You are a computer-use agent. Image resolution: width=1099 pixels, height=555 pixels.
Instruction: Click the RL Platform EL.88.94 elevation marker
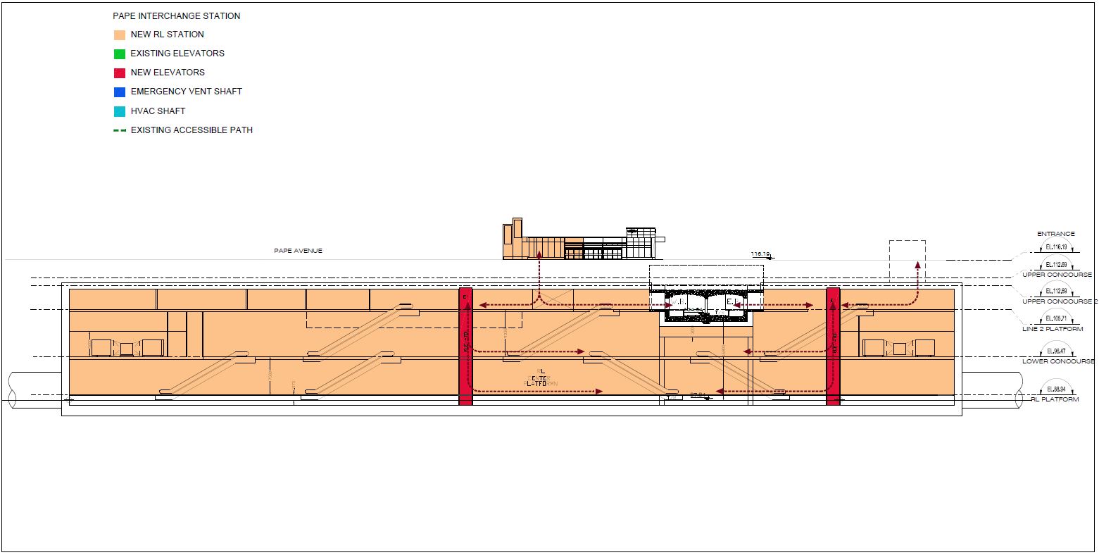click(1055, 389)
